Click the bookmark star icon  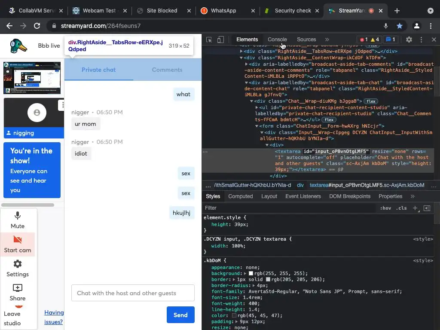tap(400, 26)
